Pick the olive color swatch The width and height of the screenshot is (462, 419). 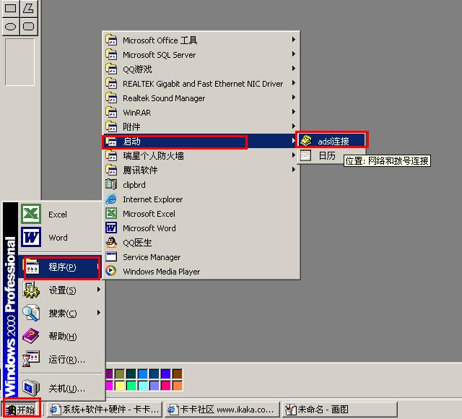(120, 374)
